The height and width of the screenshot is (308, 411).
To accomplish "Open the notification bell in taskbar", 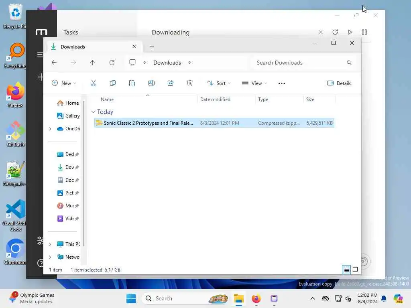I will click(384, 298).
